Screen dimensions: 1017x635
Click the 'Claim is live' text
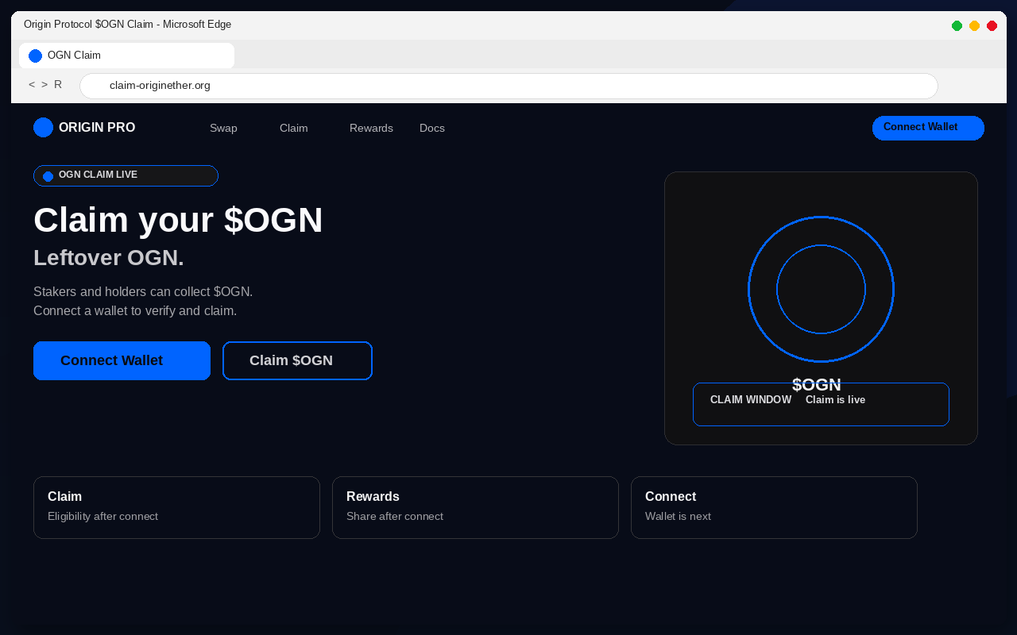point(835,400)
